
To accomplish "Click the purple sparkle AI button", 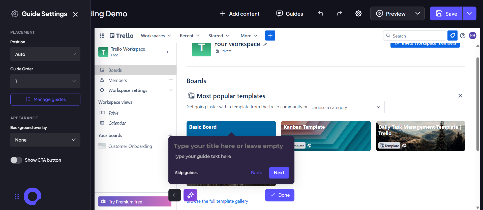I will tap(190, 195).
